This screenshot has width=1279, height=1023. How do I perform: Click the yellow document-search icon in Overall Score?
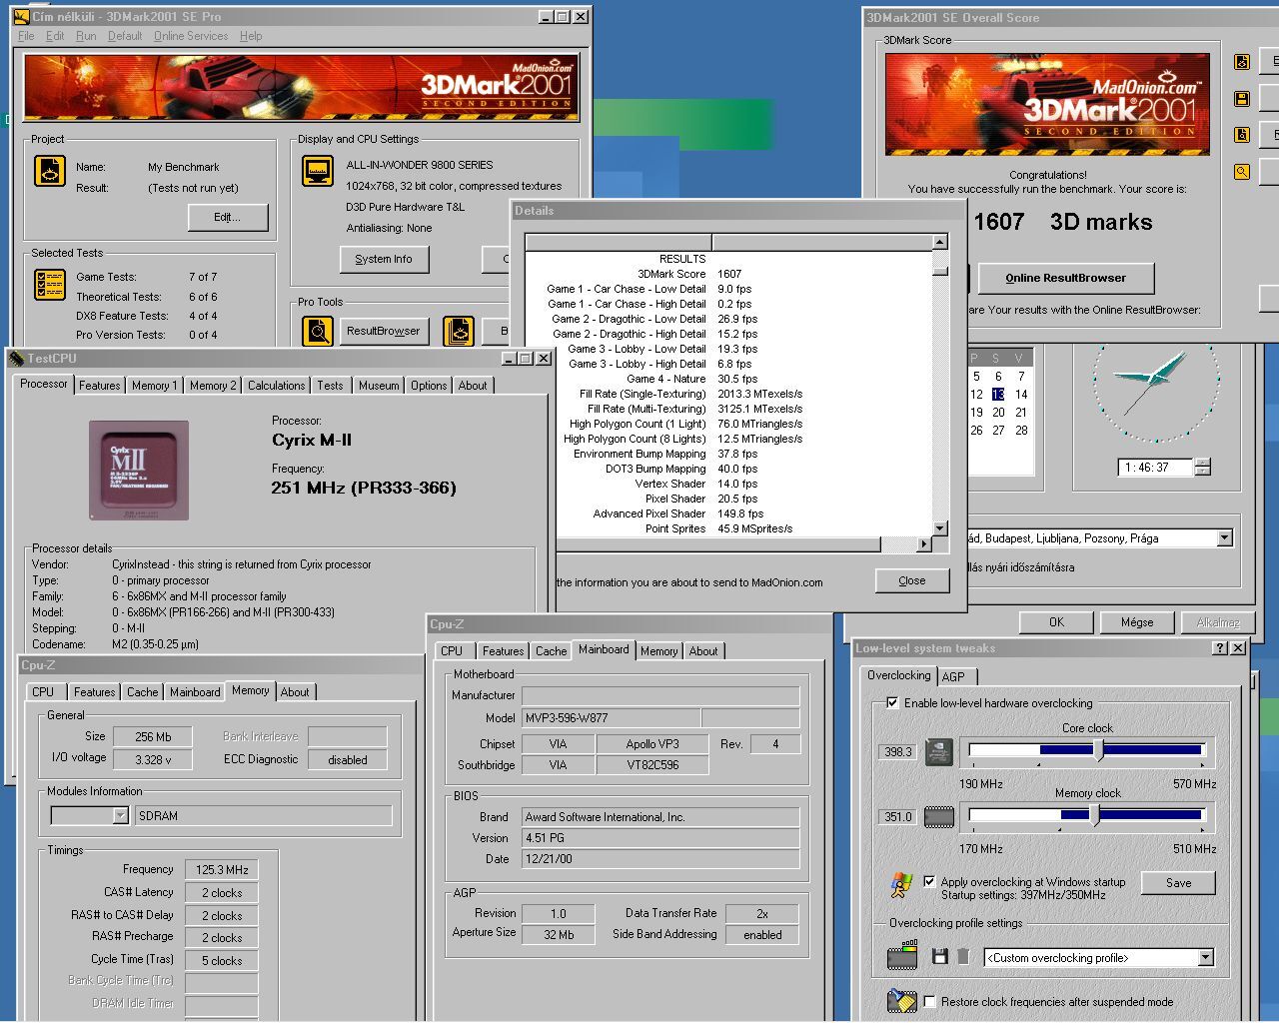coord(1242,134)
